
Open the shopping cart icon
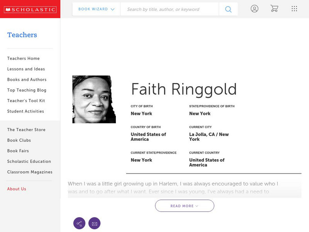tap(274, 9)
